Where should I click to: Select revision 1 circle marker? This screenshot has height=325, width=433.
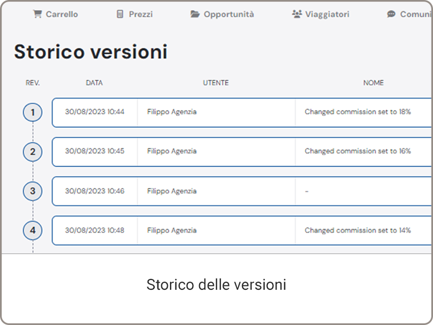point(32,113)
